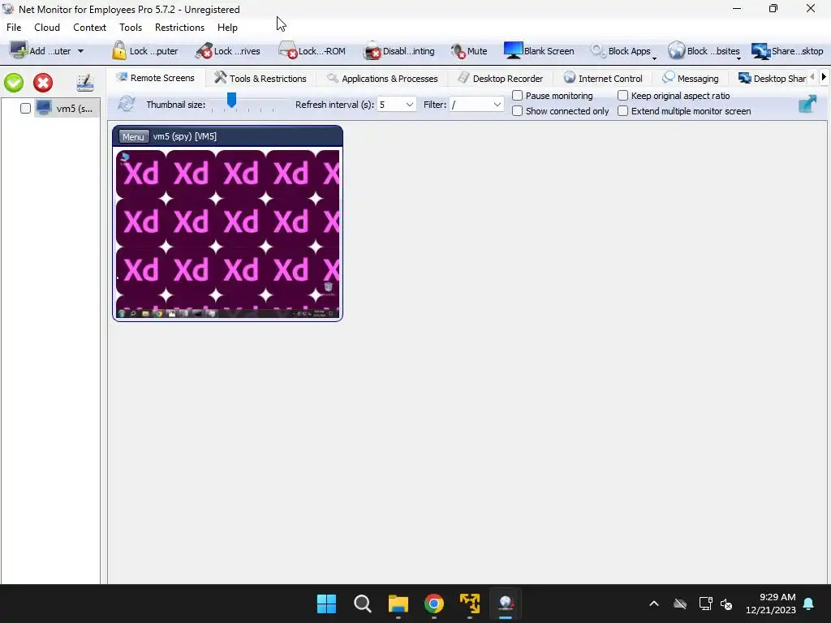Click the vm5 remote screen thumbnail
This screenshot has height=623, width=831.
228,234
